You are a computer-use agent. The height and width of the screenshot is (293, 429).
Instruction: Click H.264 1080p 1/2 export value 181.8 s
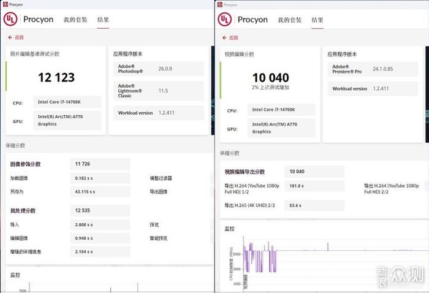[314, 186]
